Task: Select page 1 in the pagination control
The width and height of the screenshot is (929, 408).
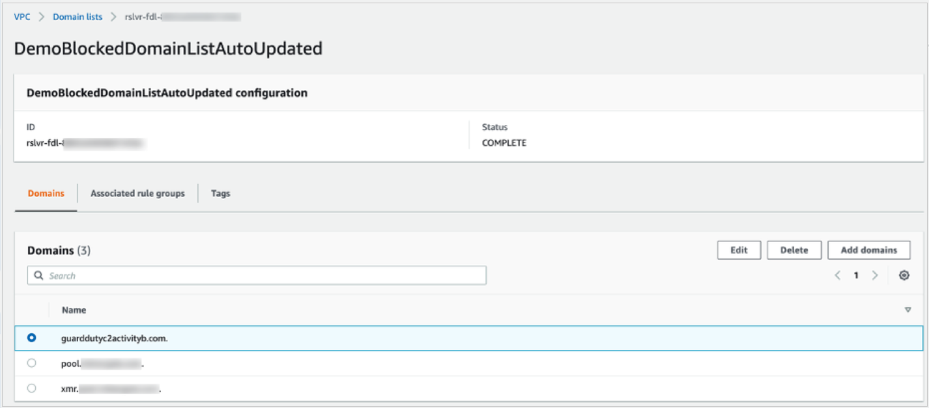Action: tap(856, 275)
